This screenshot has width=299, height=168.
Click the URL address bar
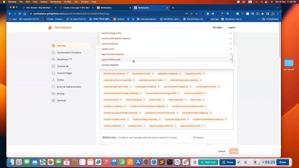point(107,14)
